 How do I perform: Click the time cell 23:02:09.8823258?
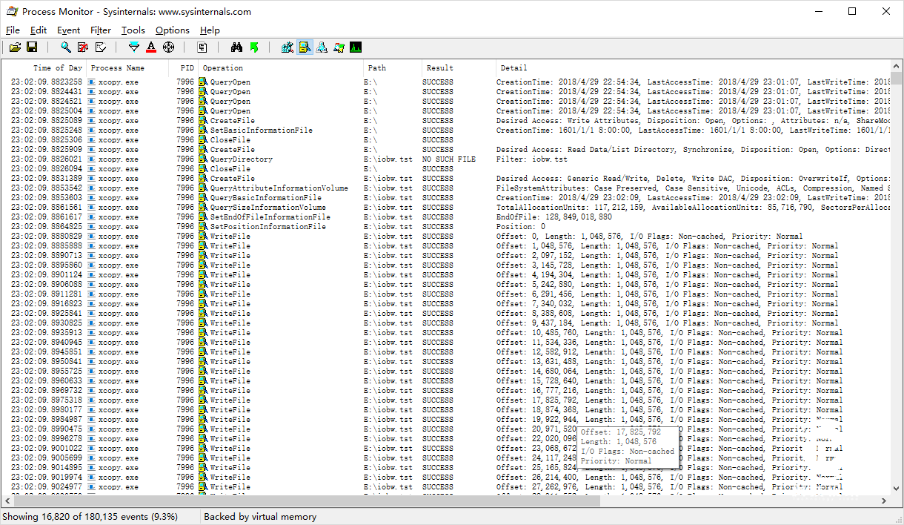(47, 82)
